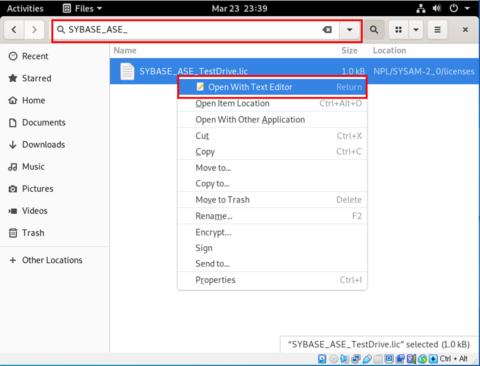Image resolution: width=480 pixels, height=366 pixels.
Task: Click the VirtualBox hard disk status icon
Action: pos(322,359)
